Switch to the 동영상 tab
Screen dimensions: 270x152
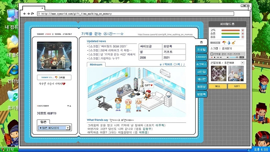coord(201,87)
